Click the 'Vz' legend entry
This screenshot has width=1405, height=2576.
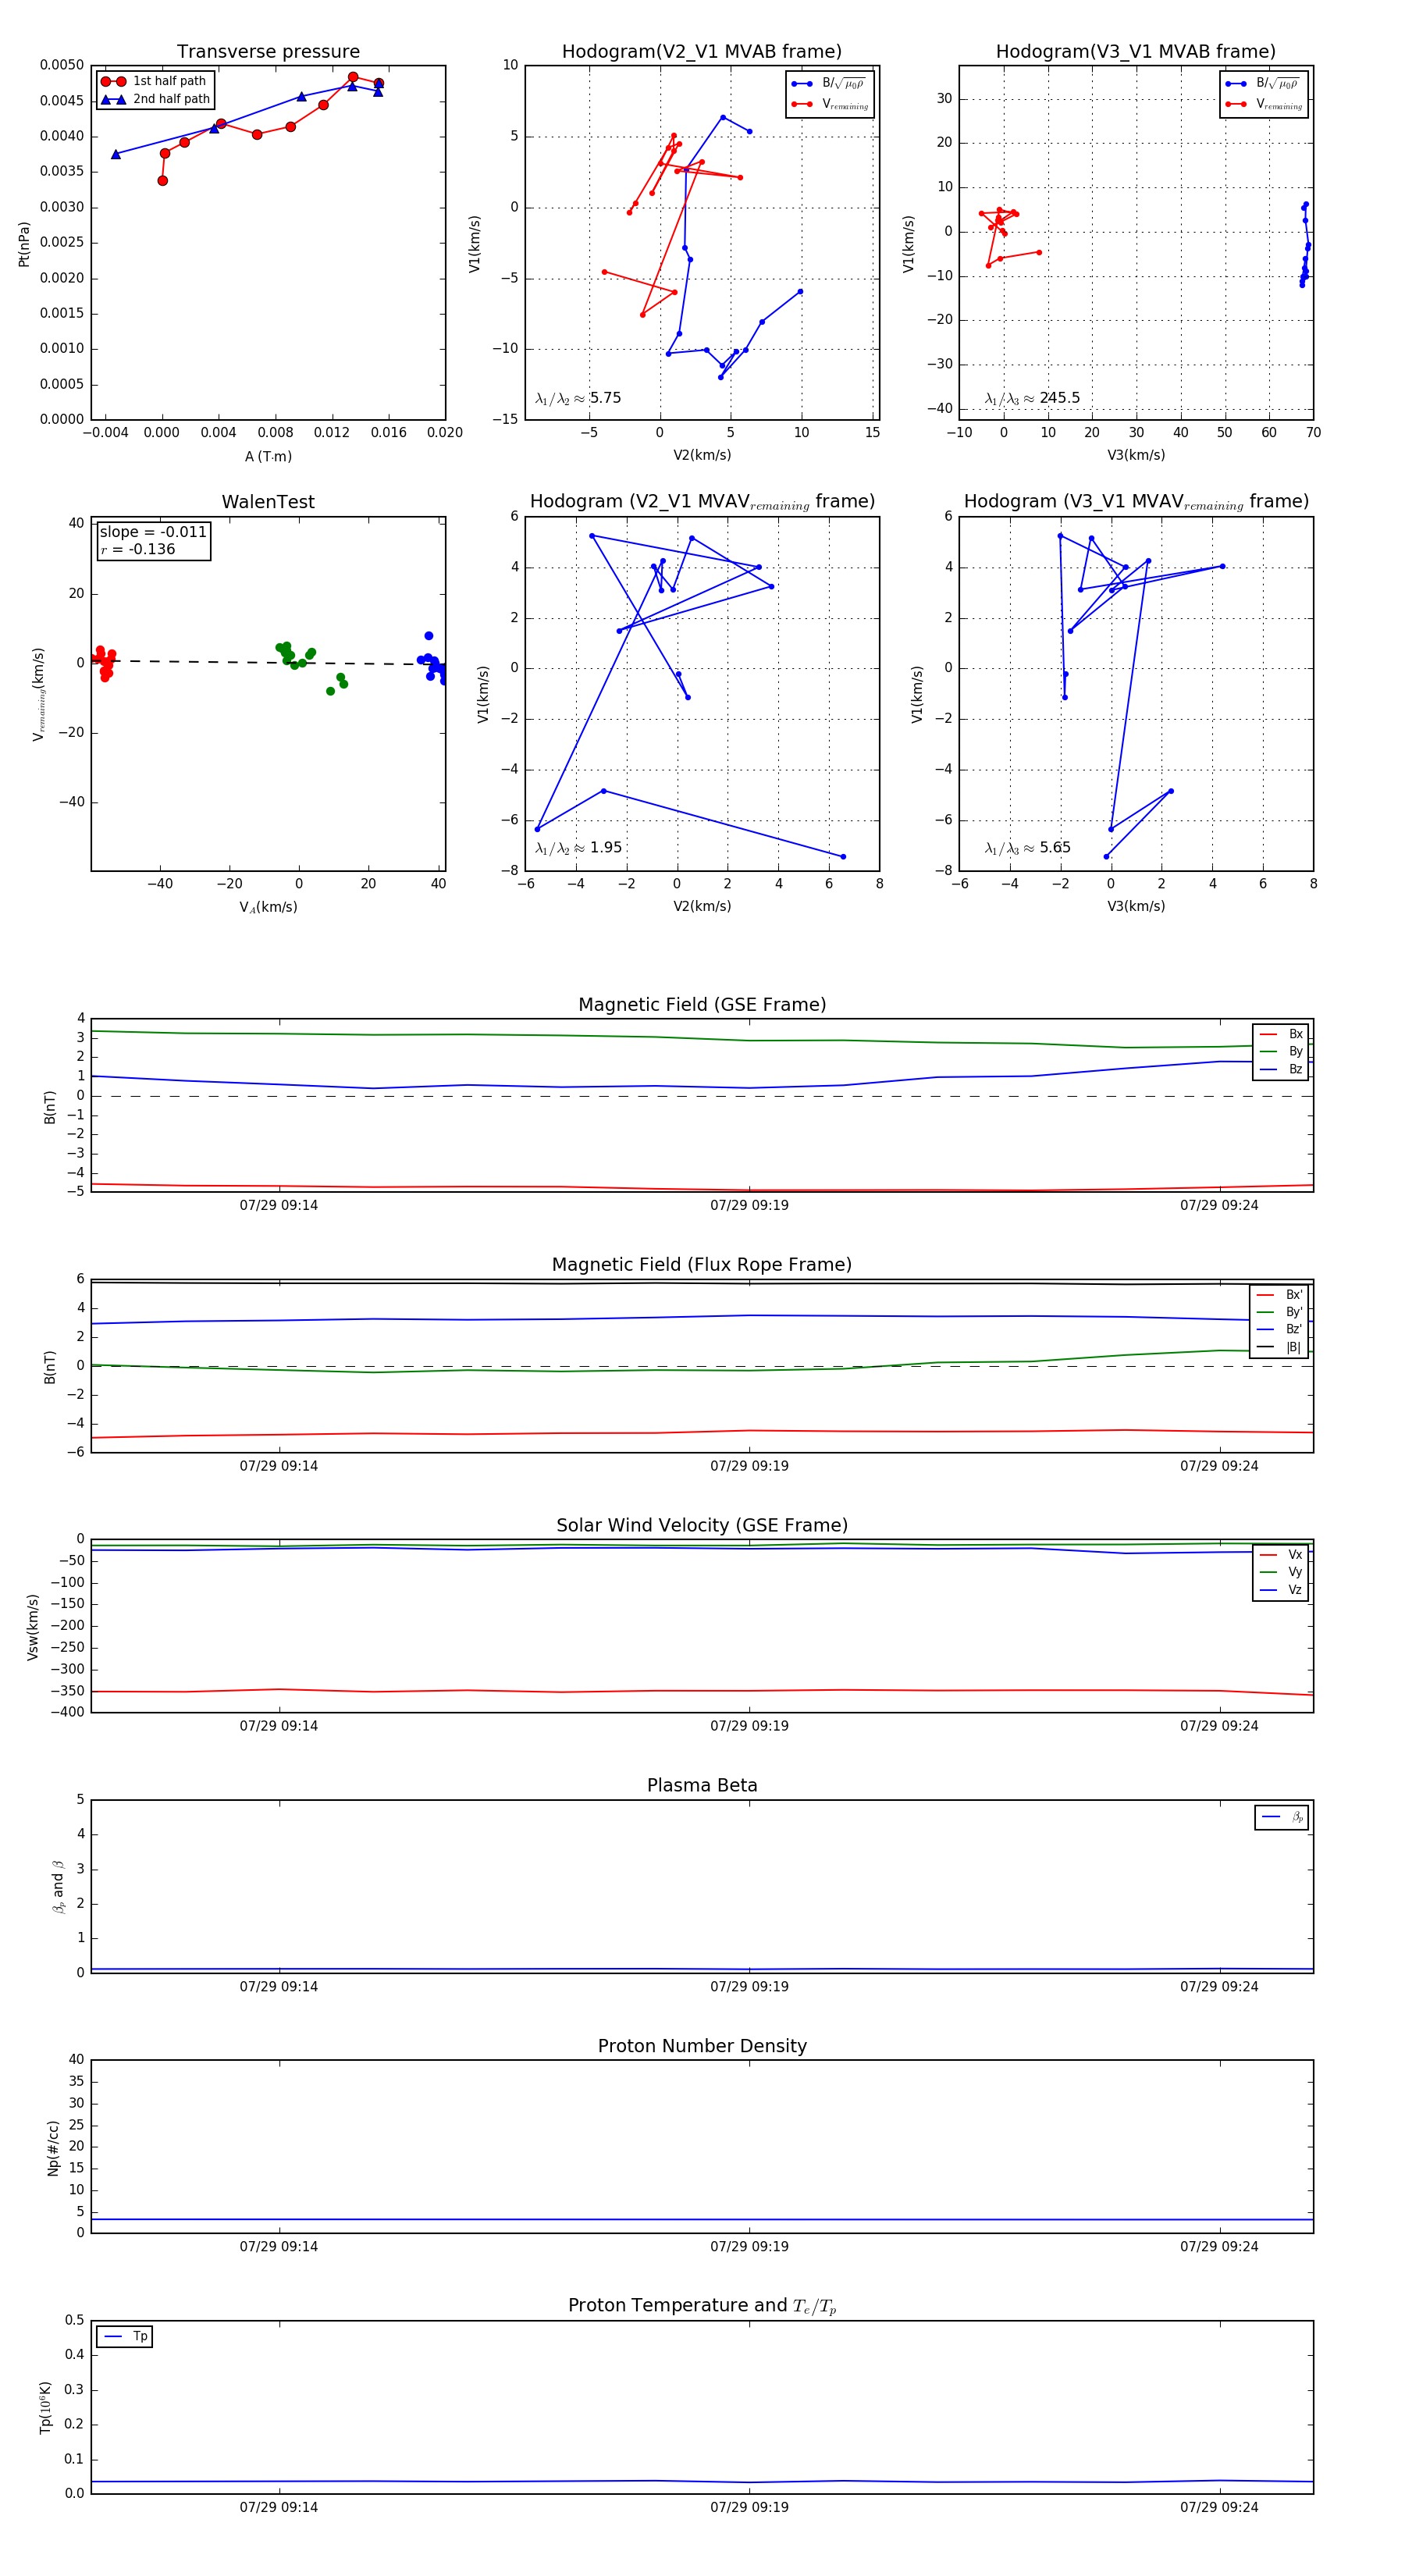tap(1281, 1590)
